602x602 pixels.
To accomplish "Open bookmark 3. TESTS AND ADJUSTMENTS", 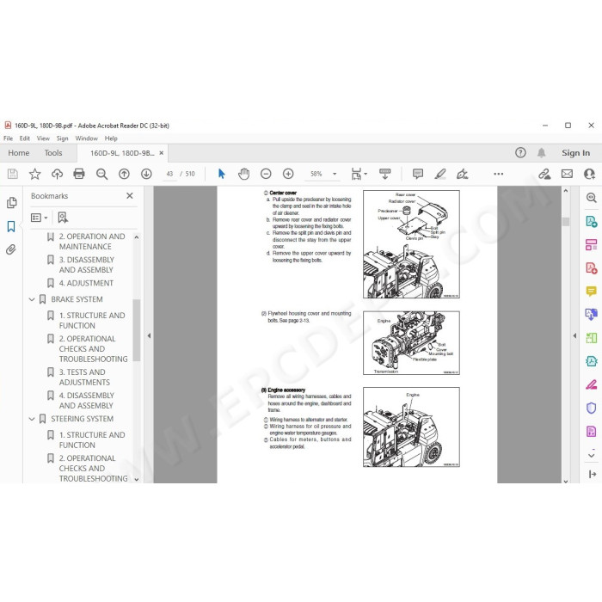I will 84,377.
